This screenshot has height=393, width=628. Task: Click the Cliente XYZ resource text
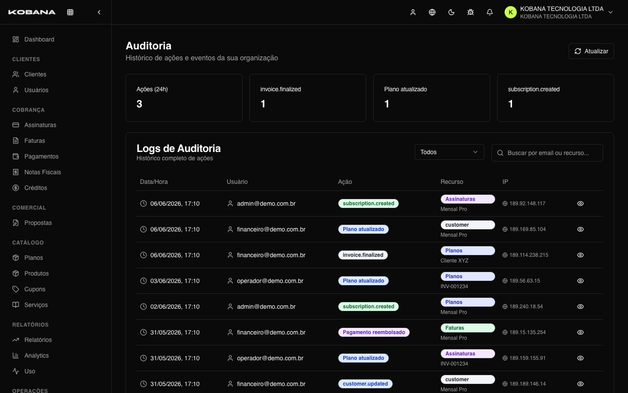click(x=454, y=261)
